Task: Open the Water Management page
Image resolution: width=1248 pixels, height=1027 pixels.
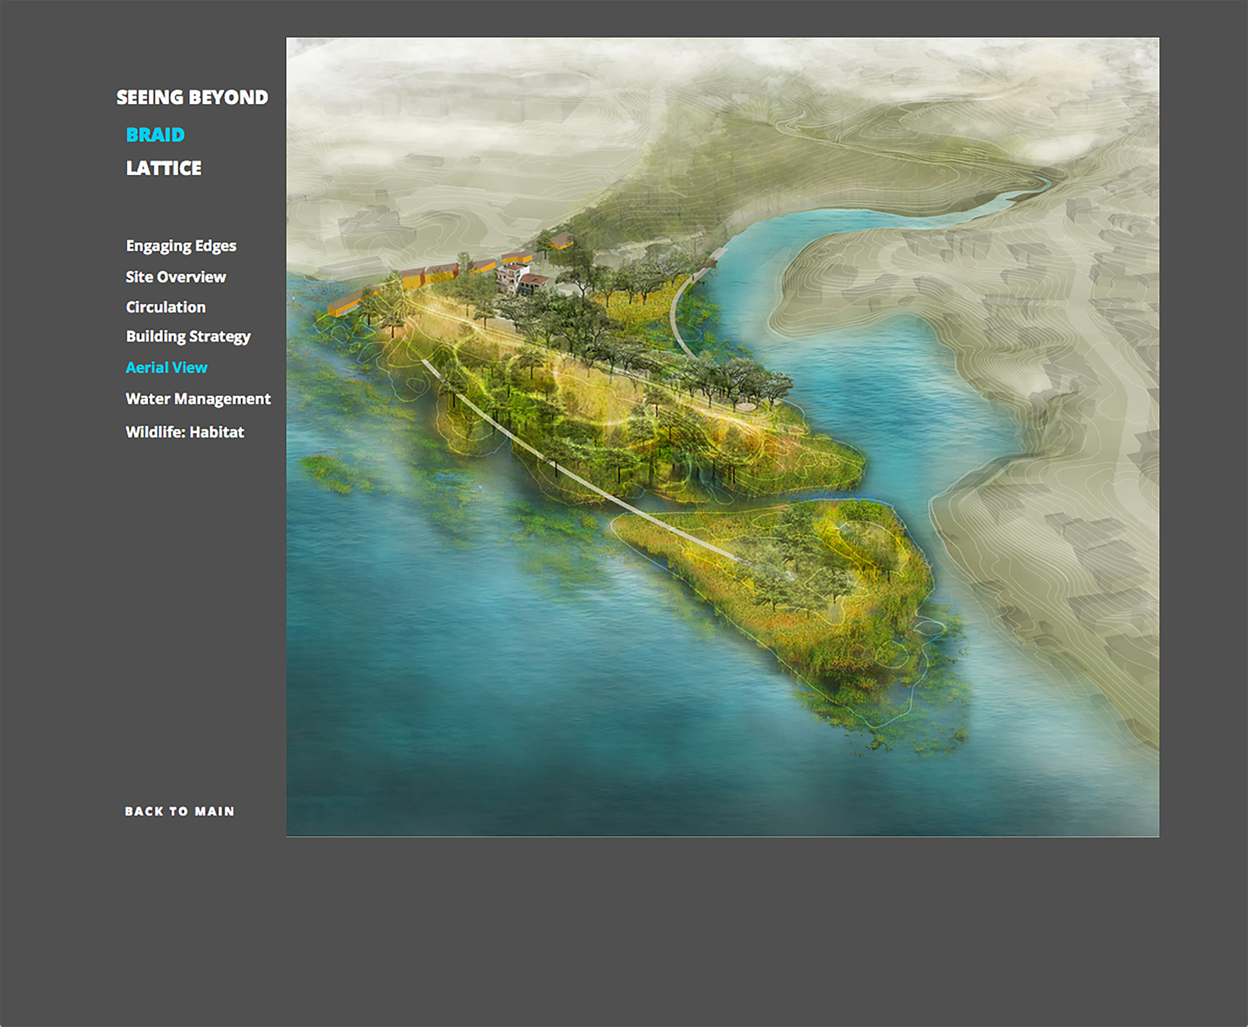Action: pos(198,399)
